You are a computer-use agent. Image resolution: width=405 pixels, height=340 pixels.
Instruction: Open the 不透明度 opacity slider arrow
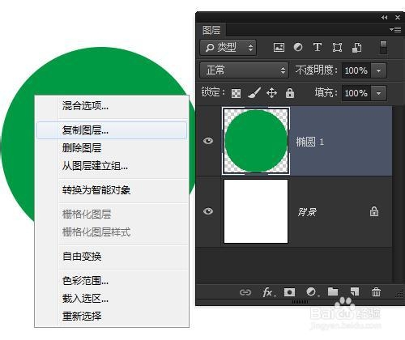point(379,70)
